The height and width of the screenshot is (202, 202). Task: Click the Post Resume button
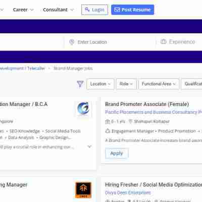[132, 10]
